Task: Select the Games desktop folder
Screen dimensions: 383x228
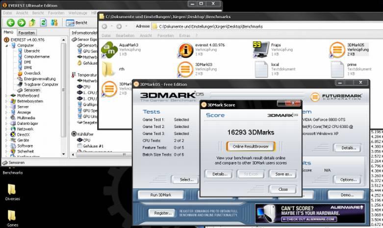Action: coord(12,219)
